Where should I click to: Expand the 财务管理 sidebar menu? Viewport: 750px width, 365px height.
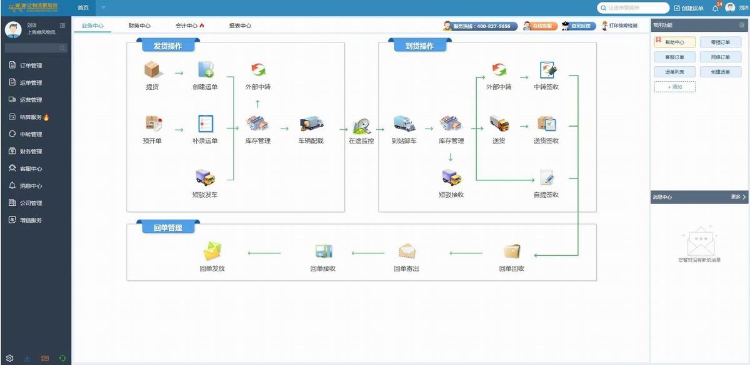(31, 152)
